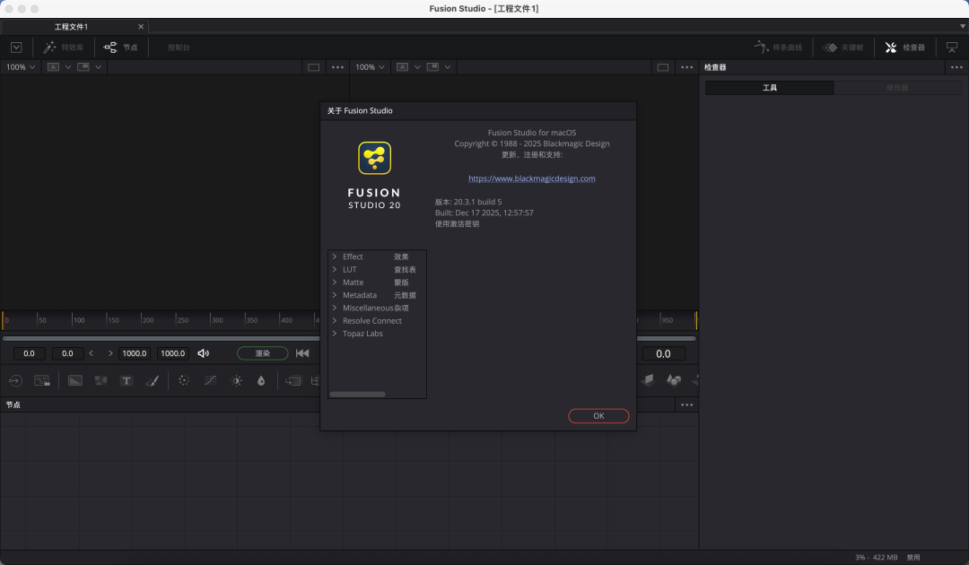Switch to the 工具 tab in inspector

pyautogui.click(x=769, y=88)
